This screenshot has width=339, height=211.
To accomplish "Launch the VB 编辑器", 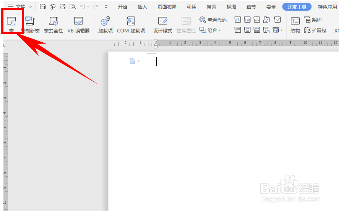I will point(78,24).
